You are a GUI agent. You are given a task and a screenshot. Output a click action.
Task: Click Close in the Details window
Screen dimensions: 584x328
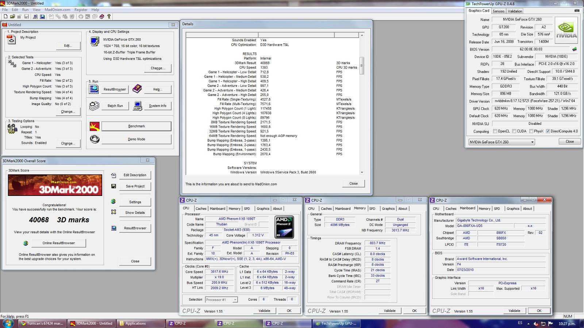[x=353, y=184]
